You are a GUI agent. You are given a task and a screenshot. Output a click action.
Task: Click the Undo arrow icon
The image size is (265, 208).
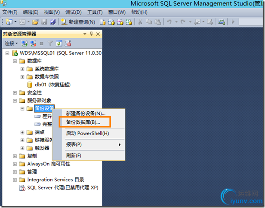(x=169, y=22)
